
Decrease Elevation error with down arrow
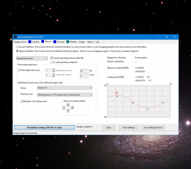pos(54,71)
